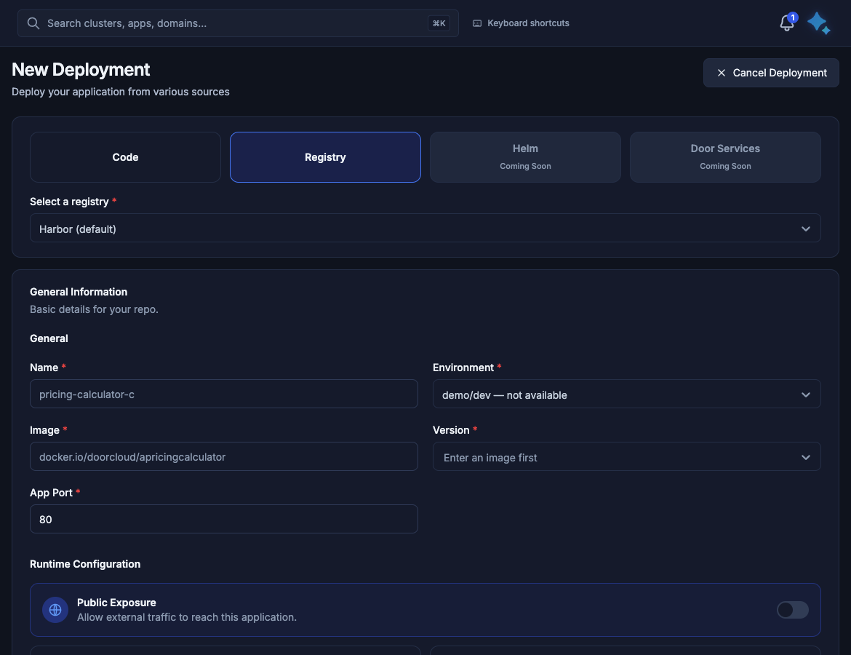The image size is (851, 655).
Task: Open Keyboard shortcuts link
Action: (x=521, y=23)
